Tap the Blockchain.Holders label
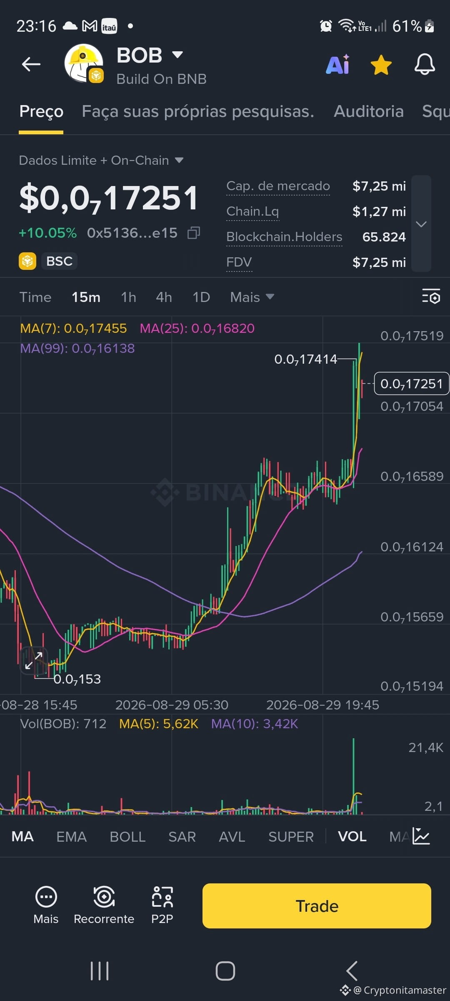This screenshot has height=1001, width=450. pyautogui.click(x=284, y=237)
